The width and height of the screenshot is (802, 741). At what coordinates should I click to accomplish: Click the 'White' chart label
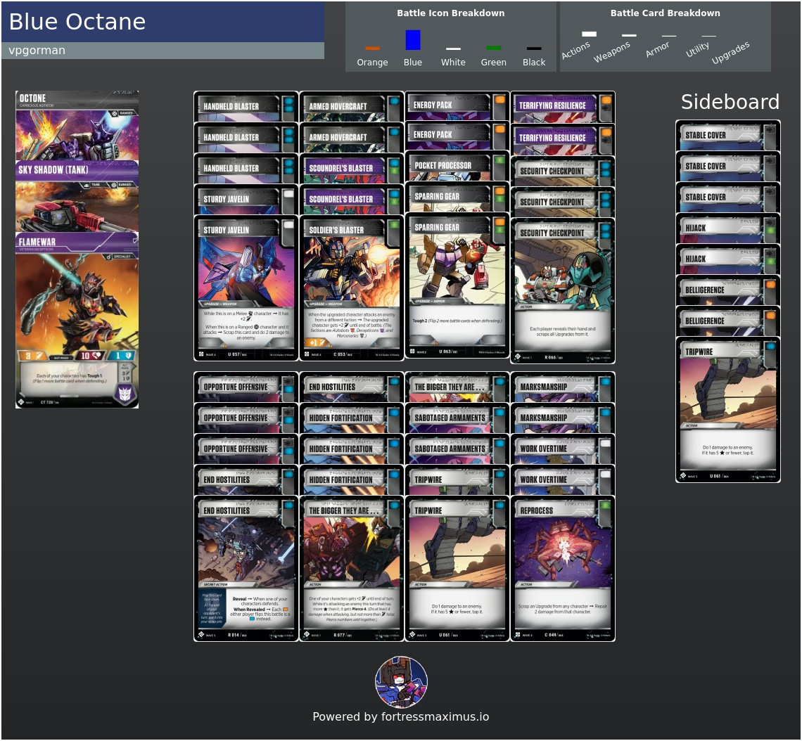pos(453,63)
